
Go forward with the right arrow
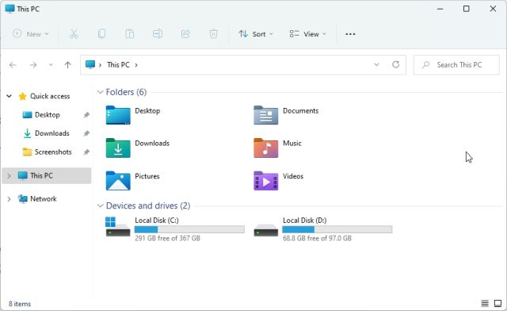(x=33, y=65)
